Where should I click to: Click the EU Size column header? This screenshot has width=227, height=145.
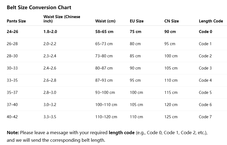(137, 21)
